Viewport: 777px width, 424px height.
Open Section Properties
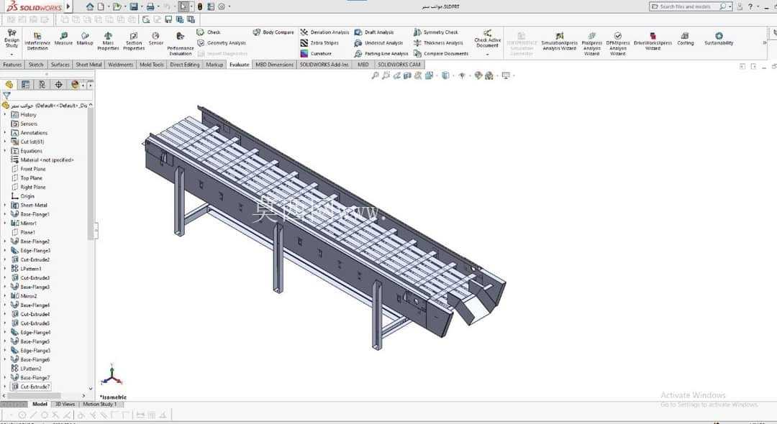(x=134, y=41)
